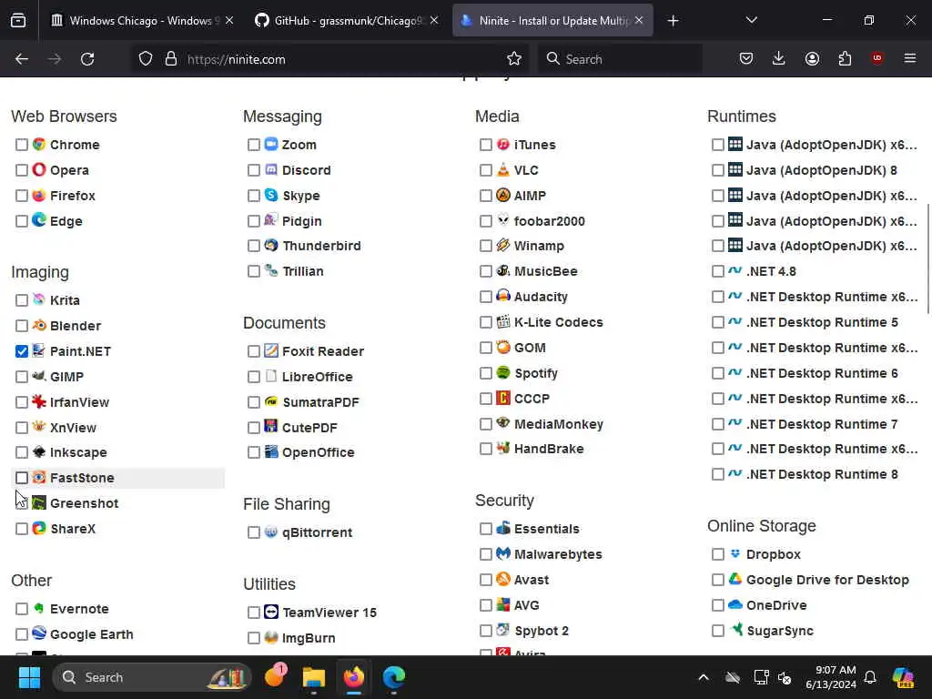The height and width of the screenshot is (699, 932).
Task: Select the SugarSync label
Action: pos(780,631)
